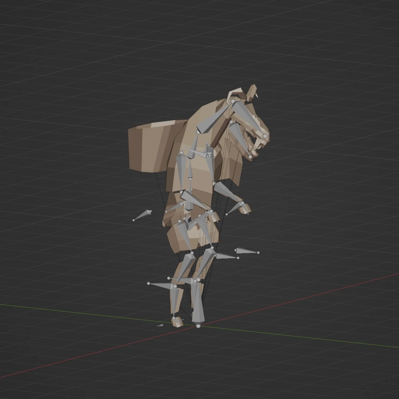Select the farthest-right detached pole bone
This screenshot has width=399, height=399.
tap(247, 251)
